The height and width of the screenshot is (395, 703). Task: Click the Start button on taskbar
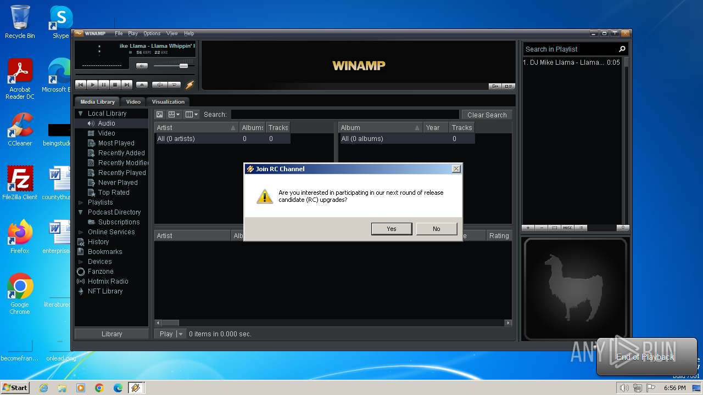pyautogui.click(x=15, y=387)
